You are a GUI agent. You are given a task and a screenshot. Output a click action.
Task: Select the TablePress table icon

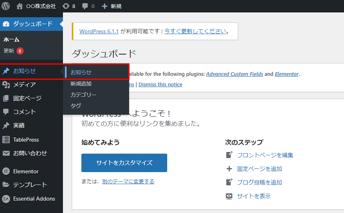point(6,140)
